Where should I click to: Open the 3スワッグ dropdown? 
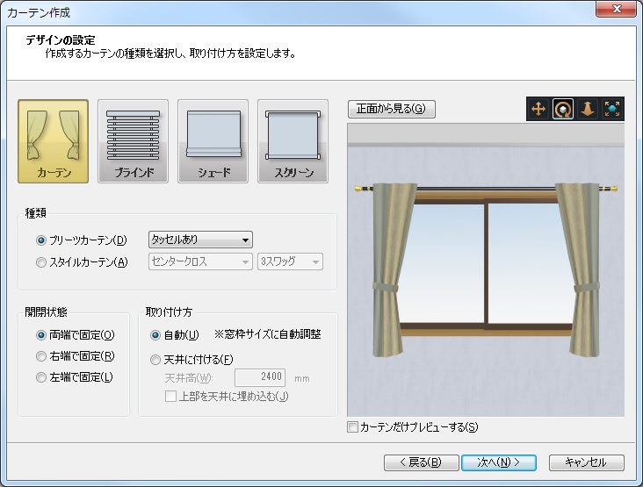click(x=290, y=261)
